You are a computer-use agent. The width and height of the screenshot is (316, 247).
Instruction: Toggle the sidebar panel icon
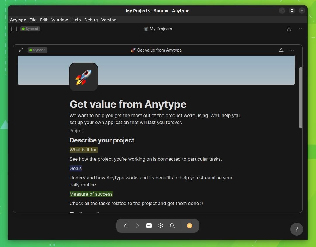14,29
